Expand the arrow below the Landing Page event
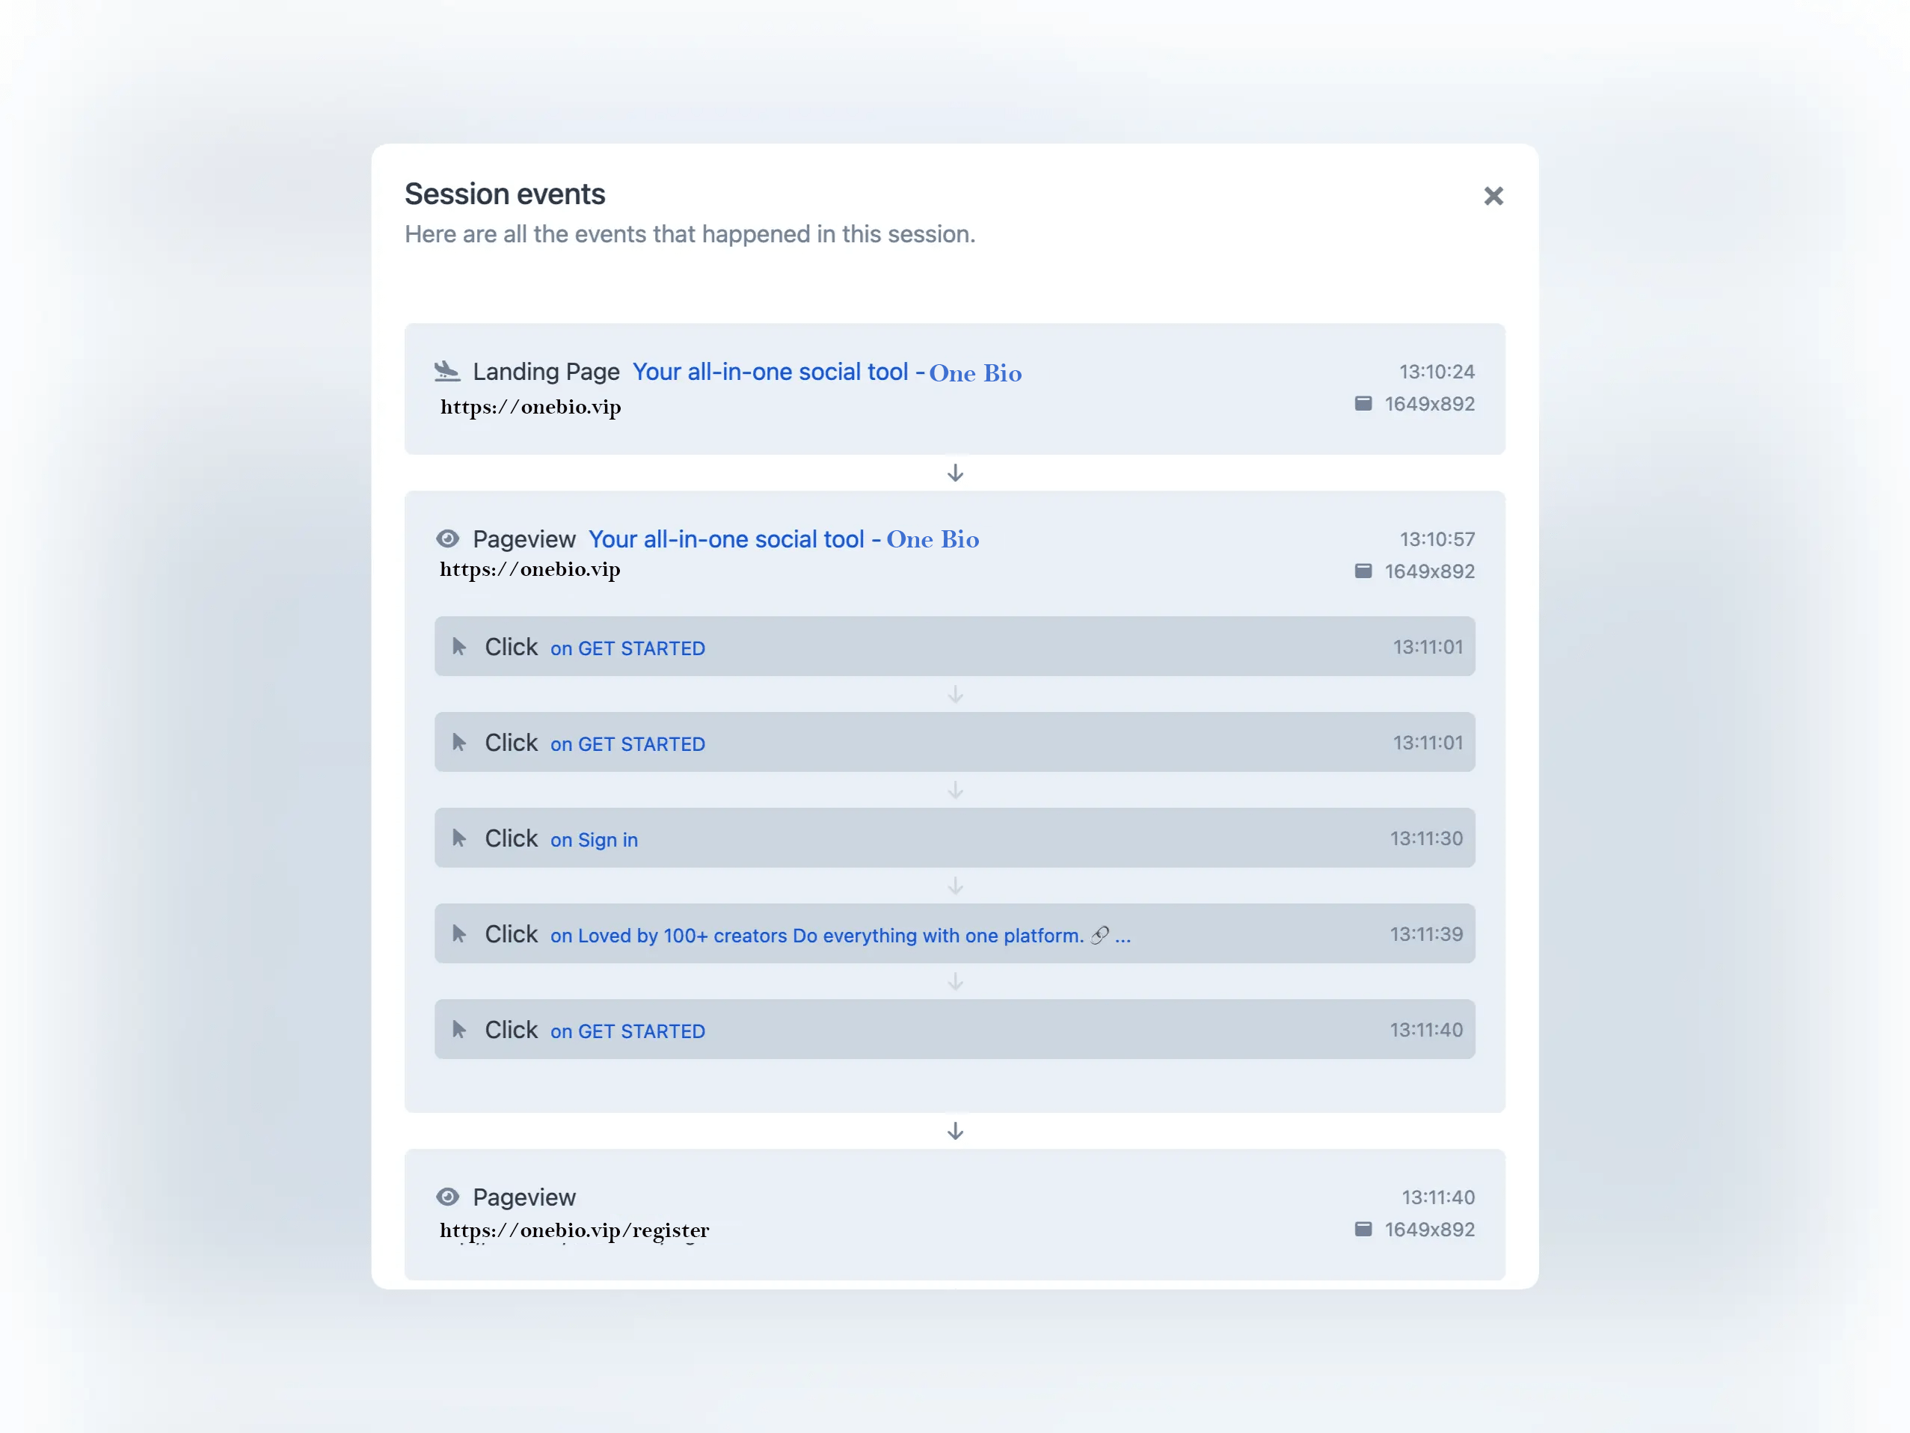 pyautogui.click(x=955, y=473)
